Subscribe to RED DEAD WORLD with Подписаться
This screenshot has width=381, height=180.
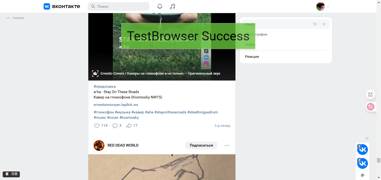pos(201,145)
